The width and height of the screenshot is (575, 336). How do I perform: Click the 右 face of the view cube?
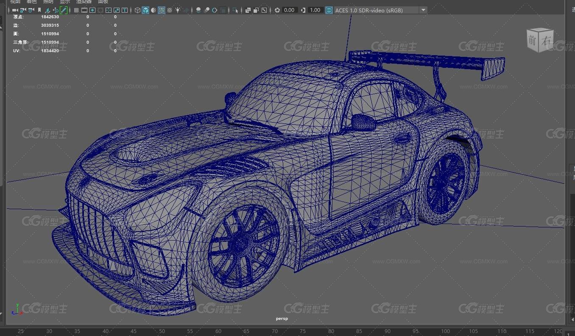click(546, 41)
